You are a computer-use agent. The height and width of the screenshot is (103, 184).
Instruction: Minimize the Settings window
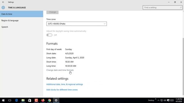point(169,2)
